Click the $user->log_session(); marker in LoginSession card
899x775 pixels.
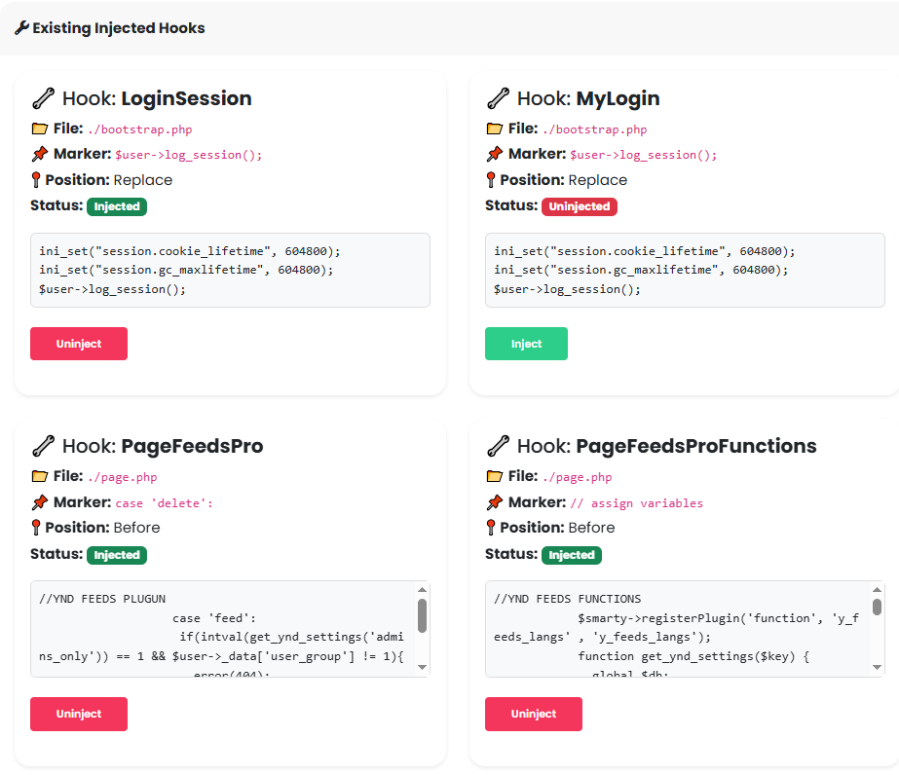(188, 155)
